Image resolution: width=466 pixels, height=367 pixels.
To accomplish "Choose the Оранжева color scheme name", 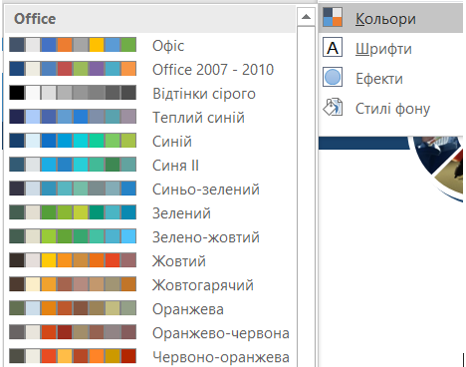I will pos(188,309).
